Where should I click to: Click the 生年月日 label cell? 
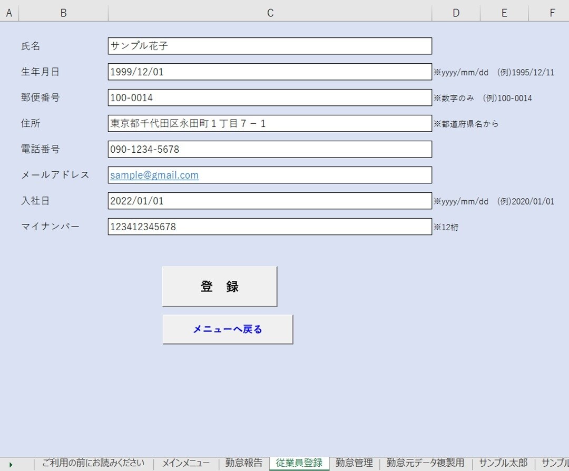click(x=40, y=72)
